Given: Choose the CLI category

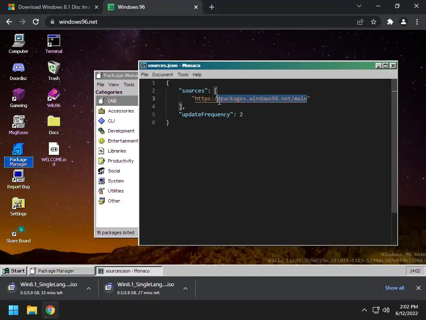Looking at the screenshot, I should (117, 121).
